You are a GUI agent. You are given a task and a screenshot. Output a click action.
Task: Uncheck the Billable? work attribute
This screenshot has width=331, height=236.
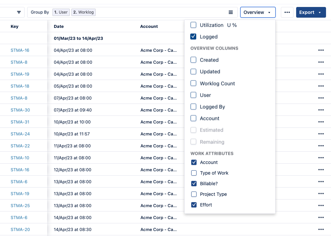[x=194, y=184]
